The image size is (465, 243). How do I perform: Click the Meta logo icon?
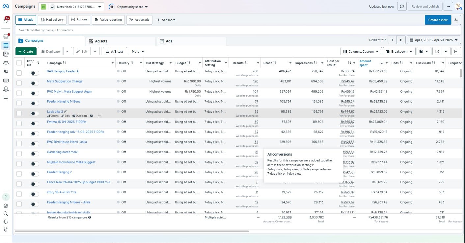6,6
